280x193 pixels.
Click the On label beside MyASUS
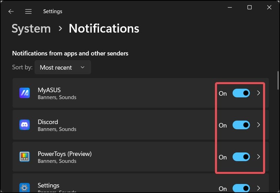223,94
